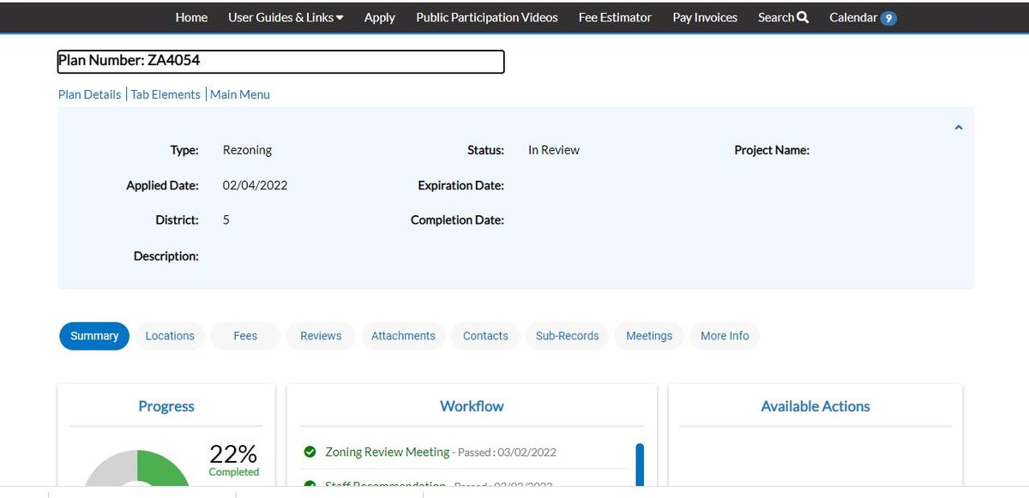Click the In Review status value
The width and height of the screenshot is (1029, 498).
(554, 150)
